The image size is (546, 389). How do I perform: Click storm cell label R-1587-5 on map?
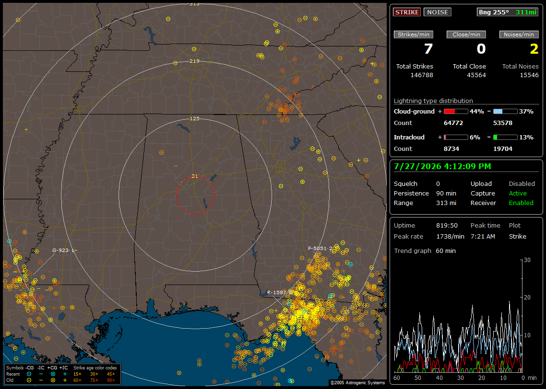(280, 292)
